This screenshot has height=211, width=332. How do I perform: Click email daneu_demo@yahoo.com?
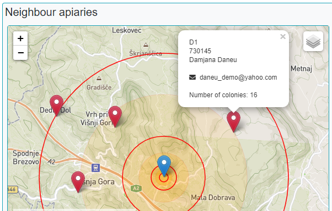(x=238, y=77)
